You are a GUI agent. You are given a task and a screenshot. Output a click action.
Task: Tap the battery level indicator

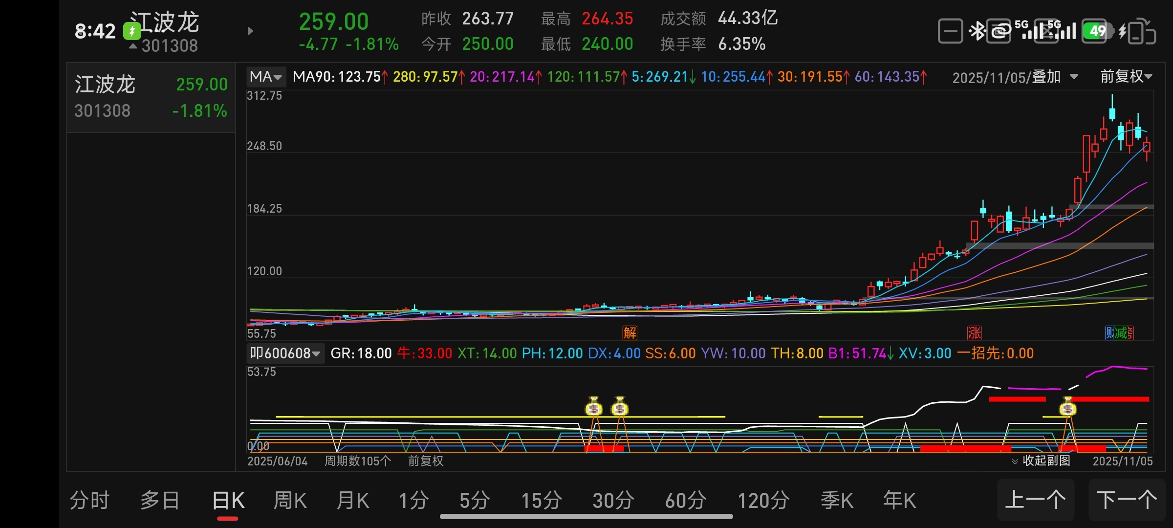[1096, 31]
